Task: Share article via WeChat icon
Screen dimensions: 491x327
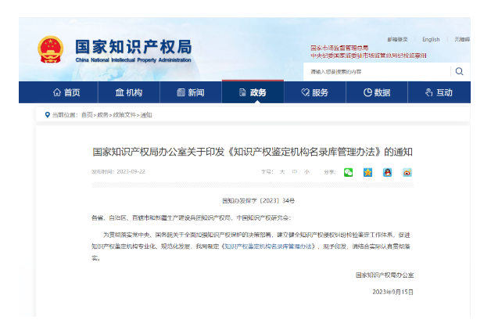Action: pyautogui.click(x=348, y=172)
